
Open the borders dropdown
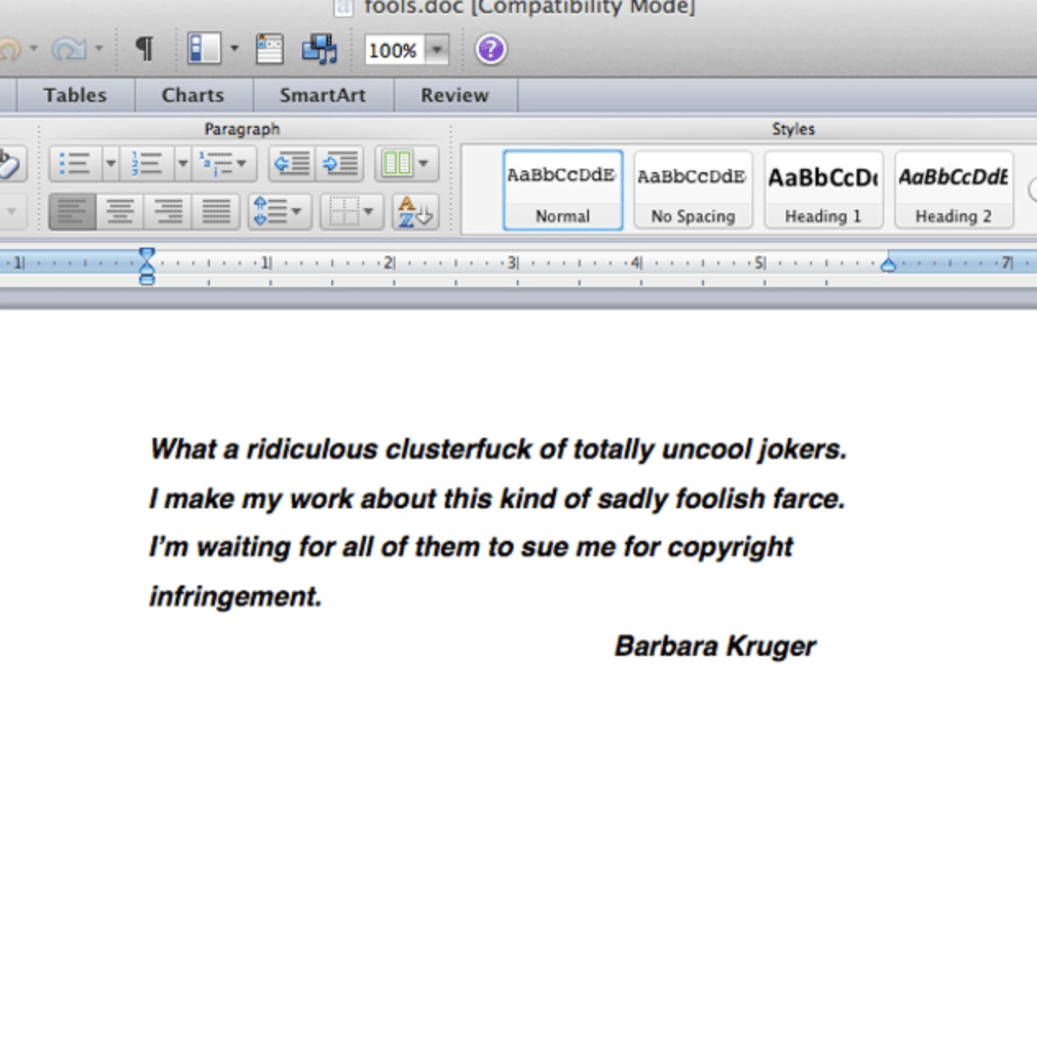click(351, 212)
